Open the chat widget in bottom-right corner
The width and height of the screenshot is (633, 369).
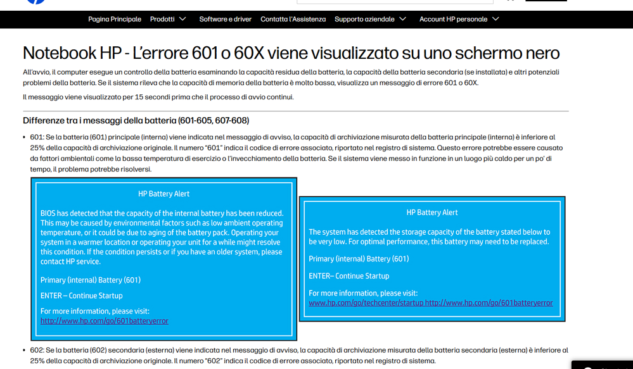coord(603,365)
